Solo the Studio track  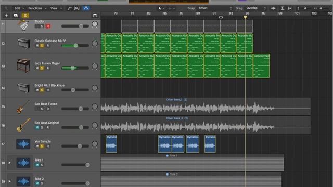42,26
